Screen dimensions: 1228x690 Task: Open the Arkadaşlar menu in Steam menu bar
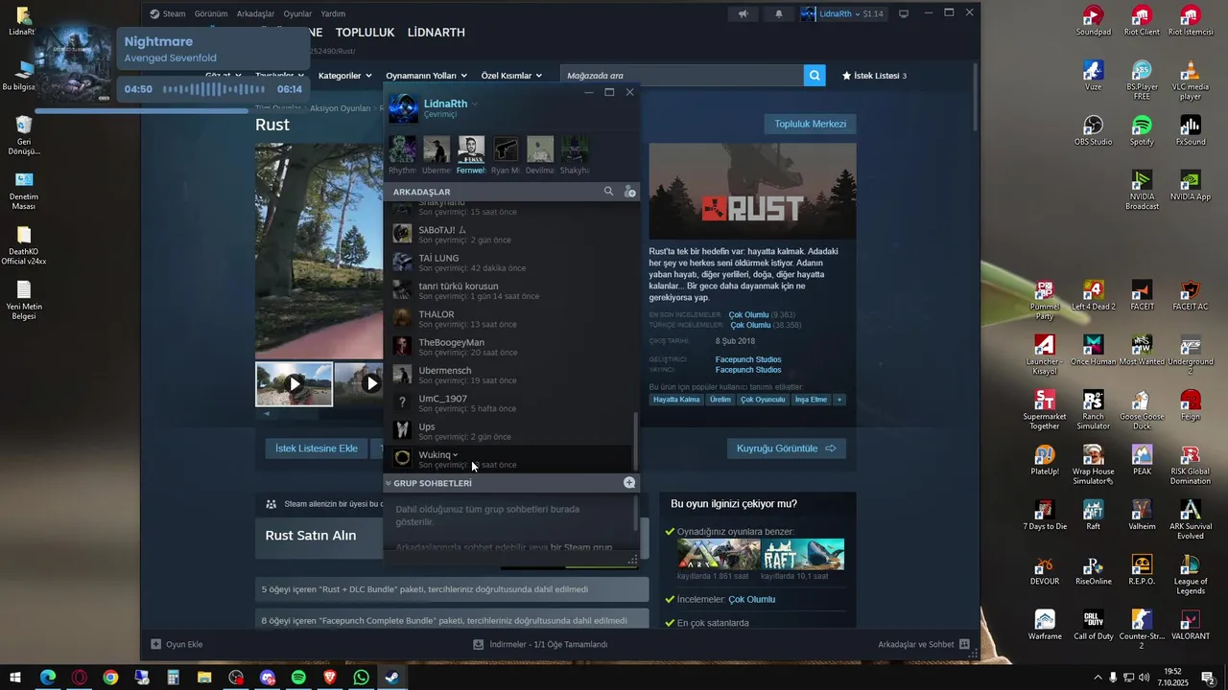click(255, 13)
